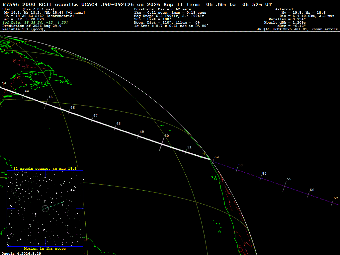340x255 pixels.
Task: Select the minute 57 marker label
Action: point(336,198)
